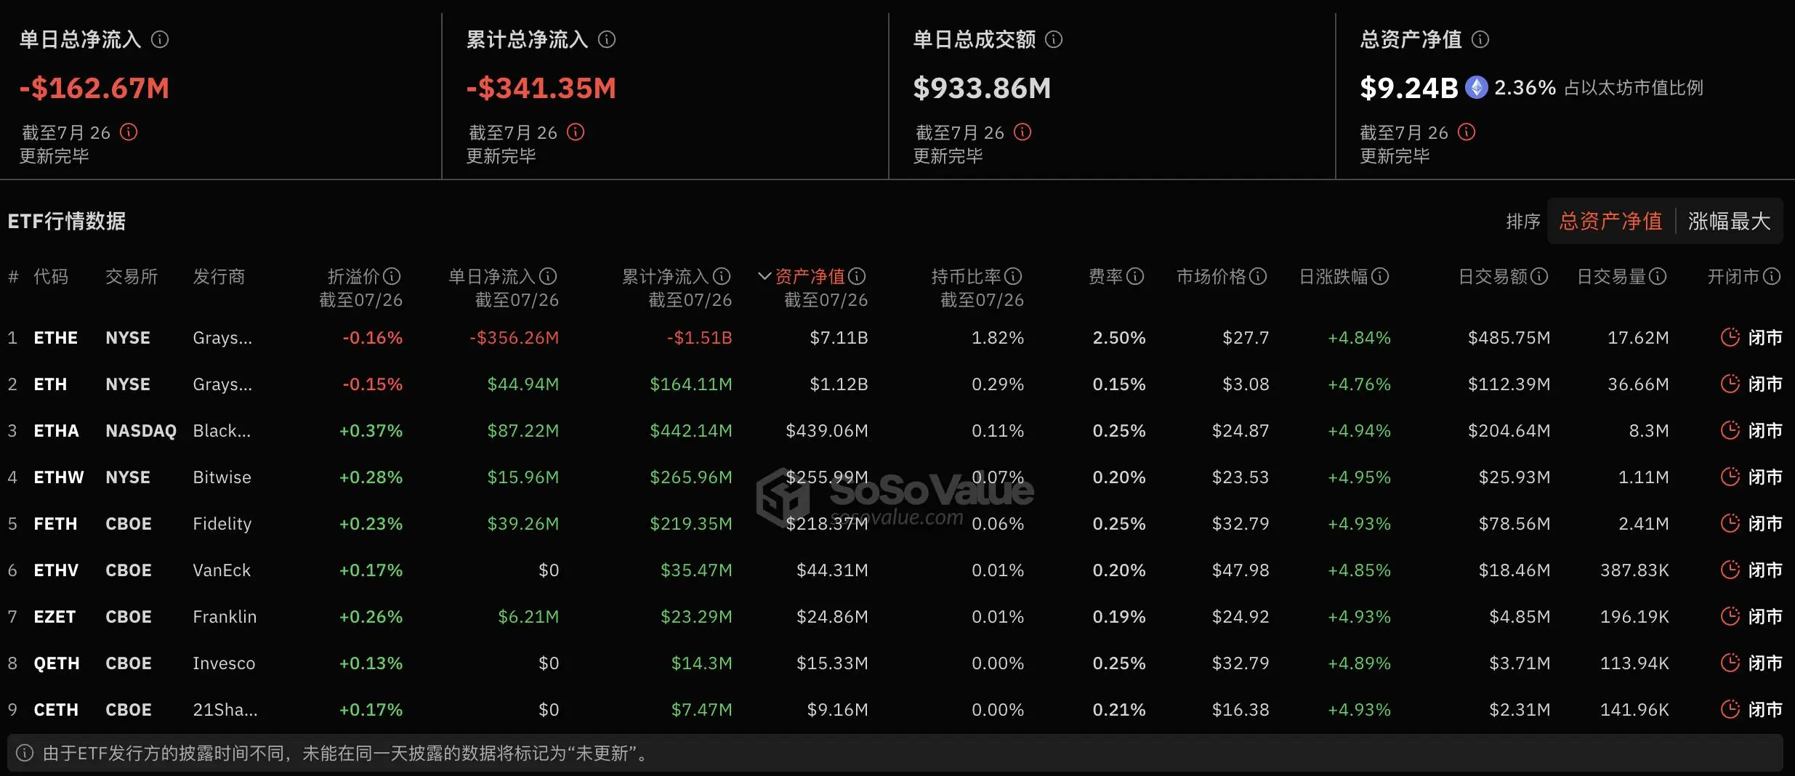
Task: Click 累计净流入 column header
Action: [x=666, y=276]
